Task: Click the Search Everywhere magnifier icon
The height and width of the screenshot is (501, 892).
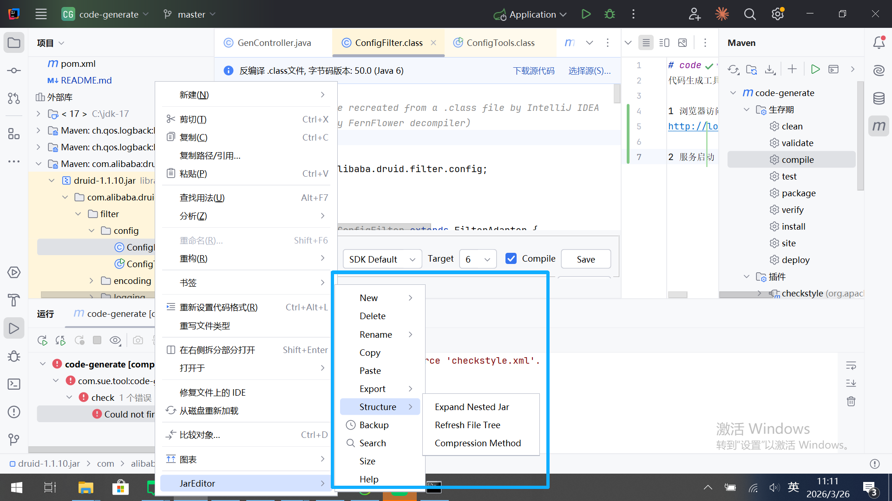Action: [x=749, y=14]
